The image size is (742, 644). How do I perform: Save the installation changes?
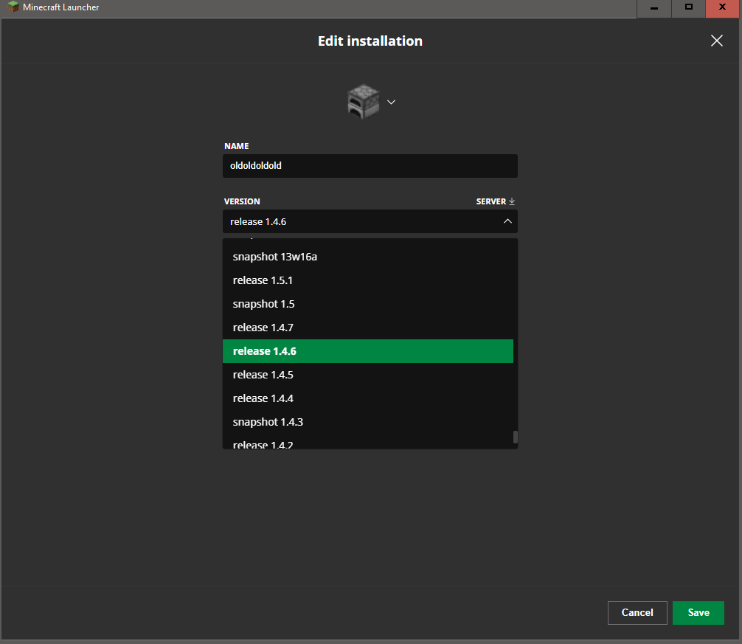(x=698, y=612)
